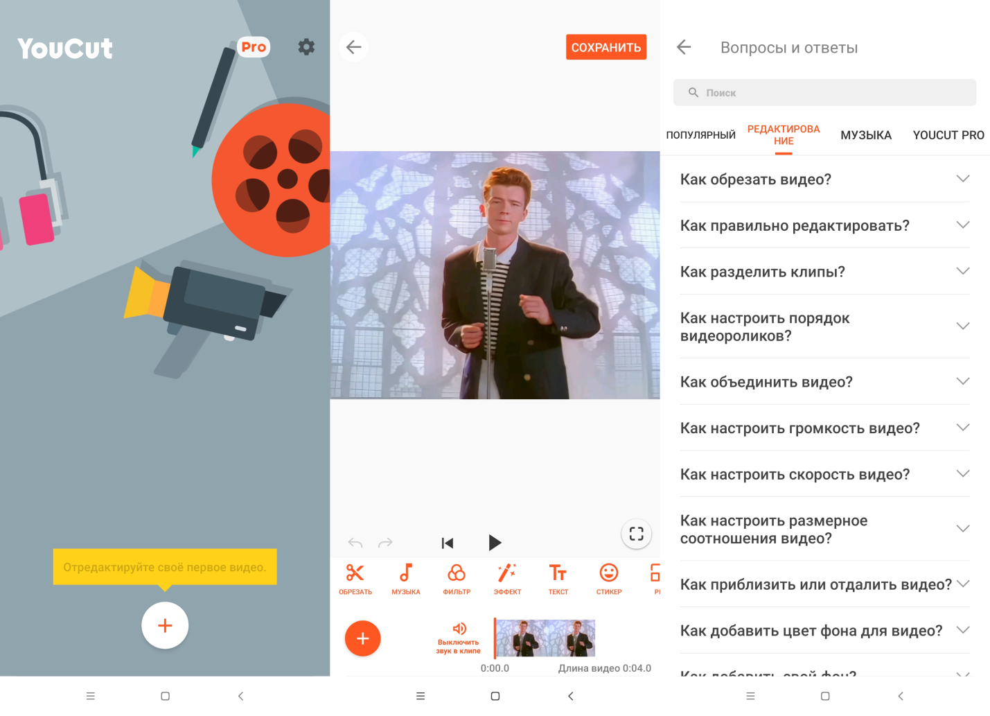Expand 'Как приблизить или отдалить видео?' chevron

[963, 584]
